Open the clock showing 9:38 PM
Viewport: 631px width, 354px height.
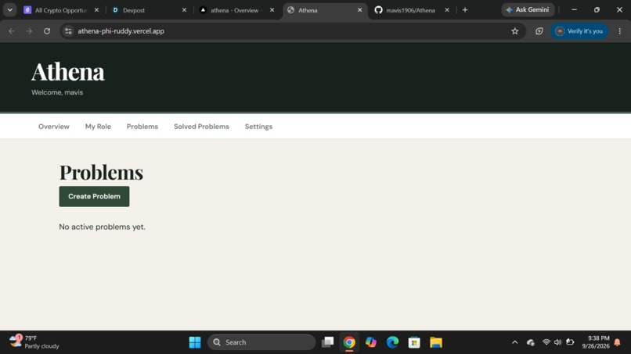(596, 342)
